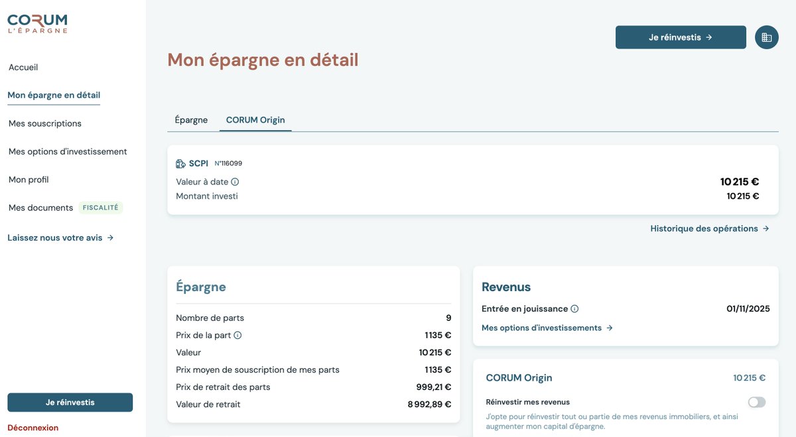Click the Déconnexion link
The image size is (796, 437).
33,428
